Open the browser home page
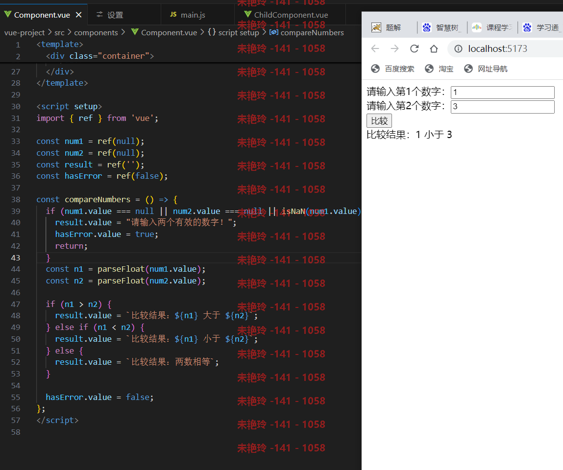Image resolution: width=563 pixels, height=470 pixels. click(434, 49)
